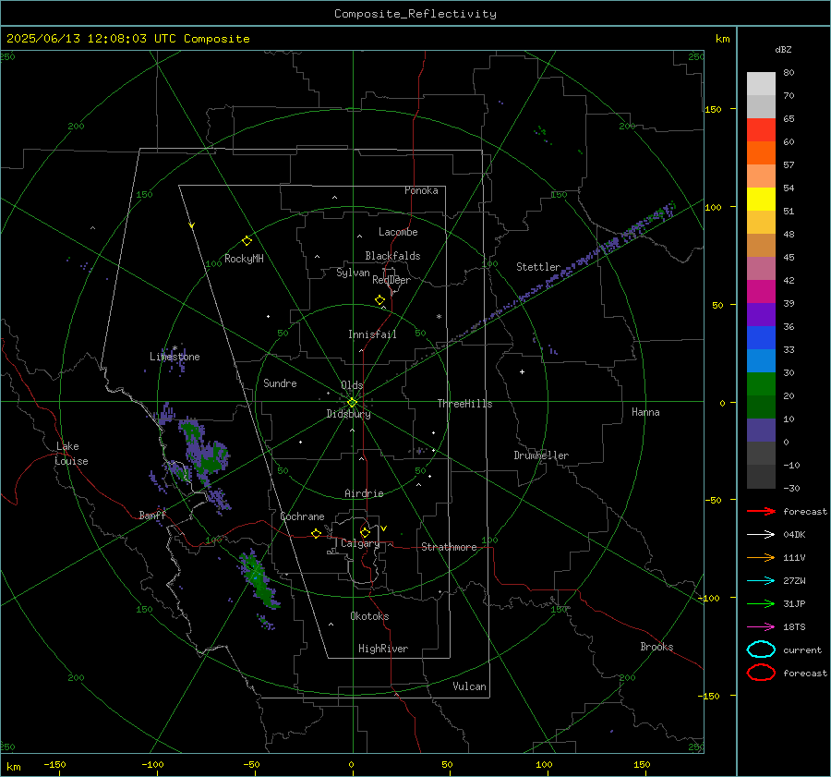Click the HighRiver label
Viewport: 831px width, 777px height.
(383, 649)
